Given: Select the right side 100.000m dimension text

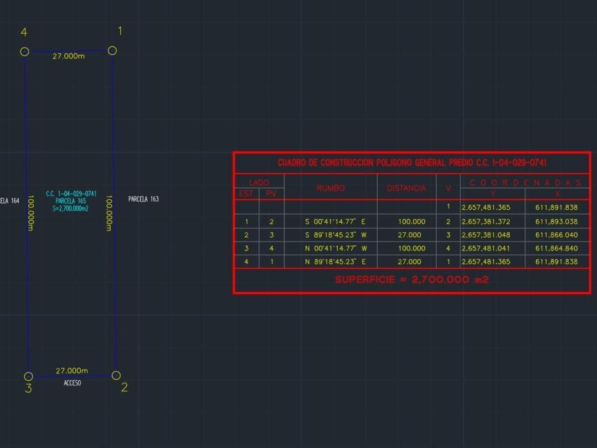Looking at the screenshot, I should point(109,213).
